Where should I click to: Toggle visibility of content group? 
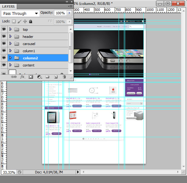pyautogui.click(x=4, y=65)
